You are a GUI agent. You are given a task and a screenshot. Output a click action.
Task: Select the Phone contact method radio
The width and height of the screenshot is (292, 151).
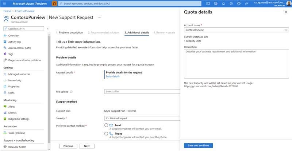[x=106, y=134]
